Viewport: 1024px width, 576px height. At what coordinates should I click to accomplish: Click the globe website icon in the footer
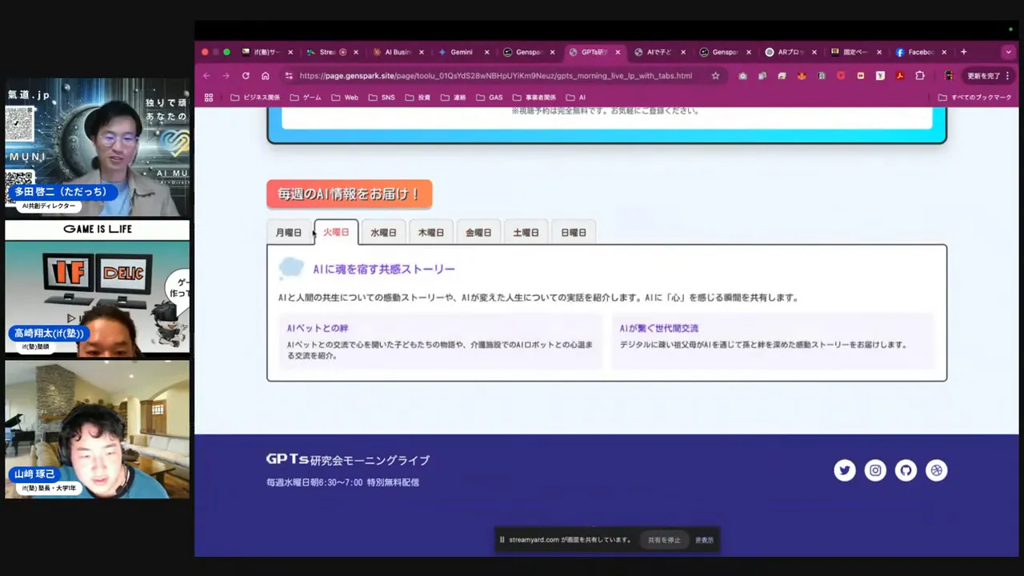[x=936, y=470]
